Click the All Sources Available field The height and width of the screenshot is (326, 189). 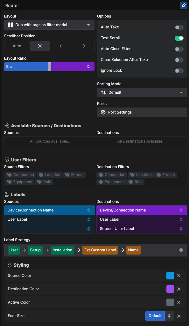50,141
